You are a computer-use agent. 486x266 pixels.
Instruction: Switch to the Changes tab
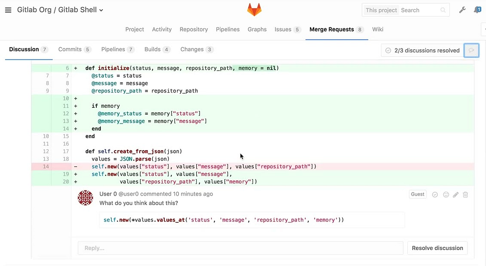pos(193,49)
